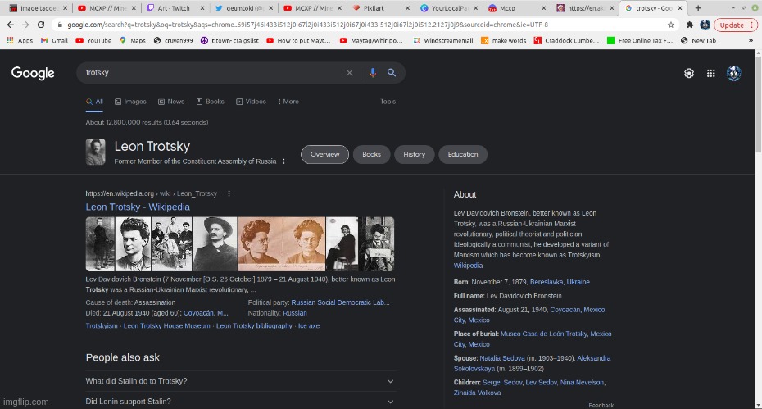Click the voice search microphone icon
Screen dimensions: 762x409
point(373,73)
